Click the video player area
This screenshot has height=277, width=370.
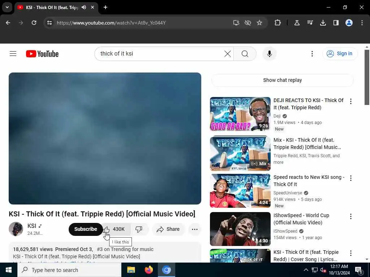click(105, 138)
